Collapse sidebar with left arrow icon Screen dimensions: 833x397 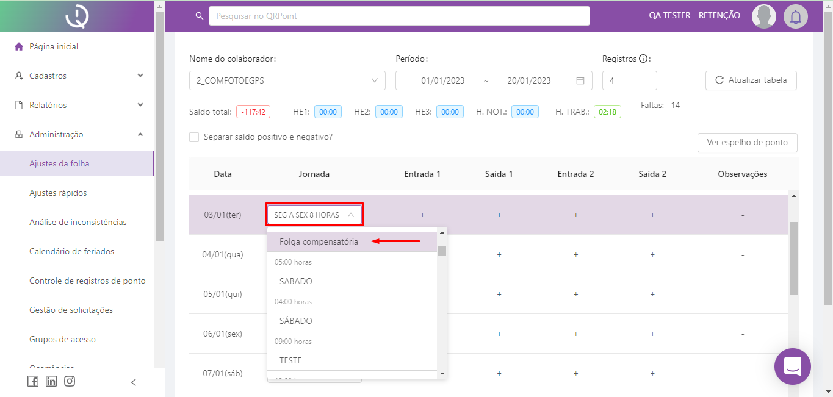[x=134, y=382]
